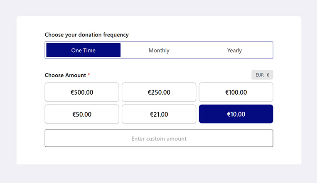The height and width of the screenshot is (183, 317).
Task: Click the red required asterisk
Action: 89,75
